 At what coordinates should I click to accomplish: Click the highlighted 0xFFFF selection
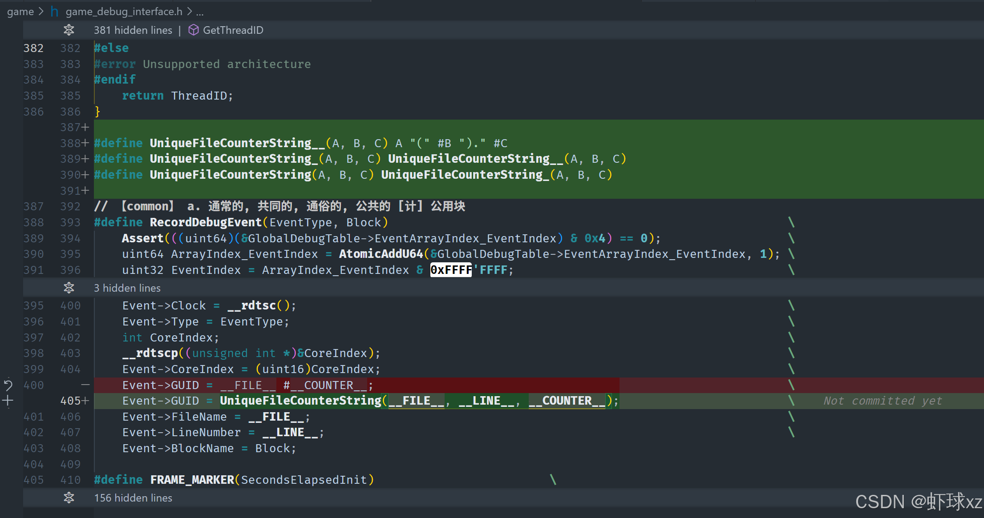451,270
